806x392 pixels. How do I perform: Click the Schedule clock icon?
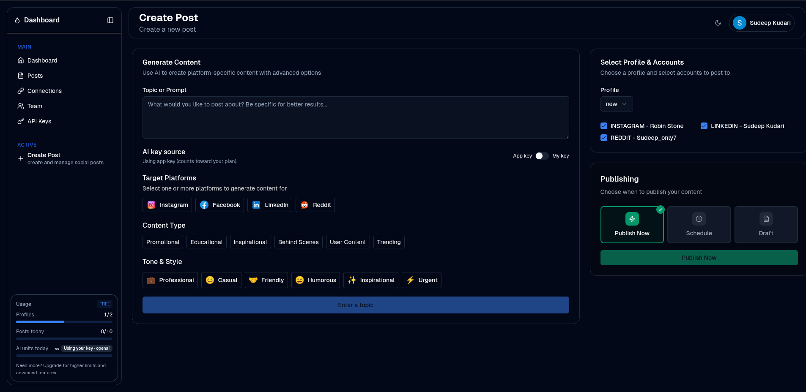click(699, 219)
